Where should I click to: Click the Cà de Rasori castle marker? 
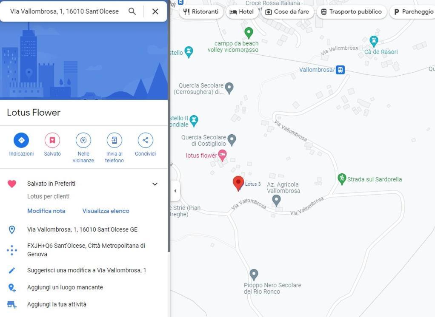(x=374, y=42)
